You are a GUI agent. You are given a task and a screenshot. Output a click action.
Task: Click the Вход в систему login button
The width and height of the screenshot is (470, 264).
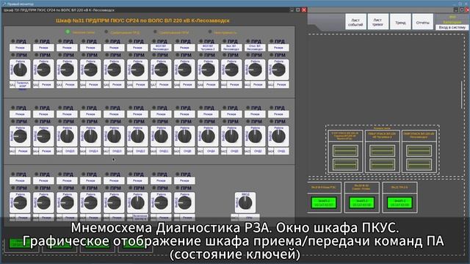452,27
